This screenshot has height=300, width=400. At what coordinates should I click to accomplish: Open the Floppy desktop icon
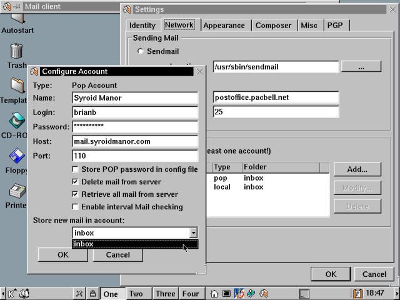[x=16, y=157]
